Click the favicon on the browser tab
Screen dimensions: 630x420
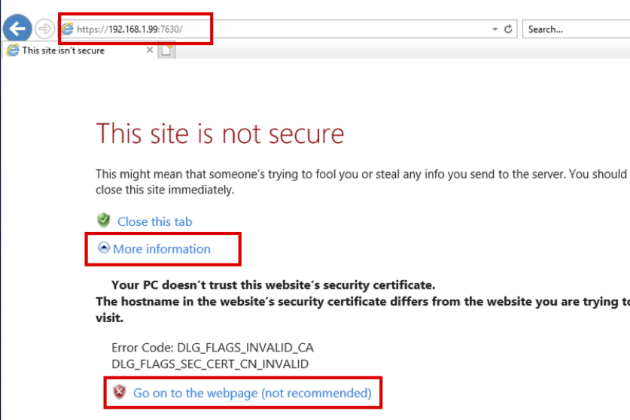tap(12, 50)
